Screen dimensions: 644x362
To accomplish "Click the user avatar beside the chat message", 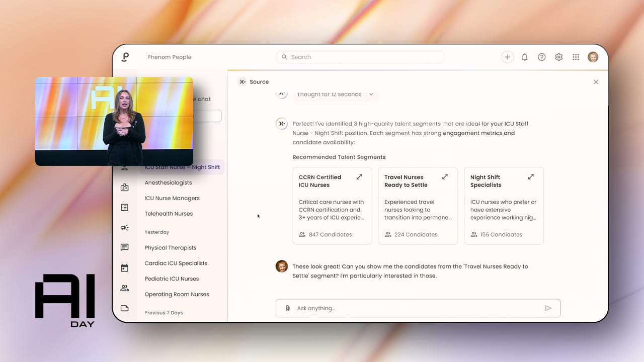I will click(x=282, y=266).
